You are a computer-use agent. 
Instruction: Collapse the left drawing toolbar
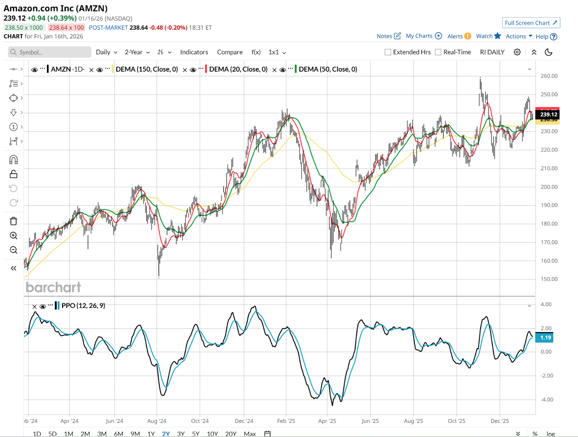pos(13,268)
